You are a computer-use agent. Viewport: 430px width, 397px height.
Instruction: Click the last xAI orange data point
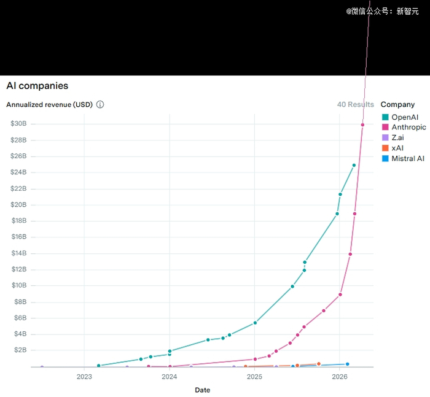319,364
